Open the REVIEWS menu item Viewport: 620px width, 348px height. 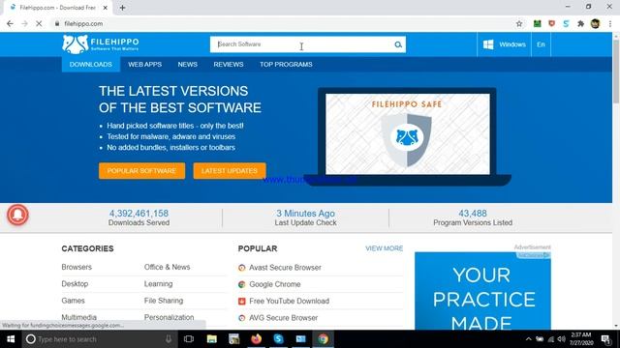(x=229, y=65)
